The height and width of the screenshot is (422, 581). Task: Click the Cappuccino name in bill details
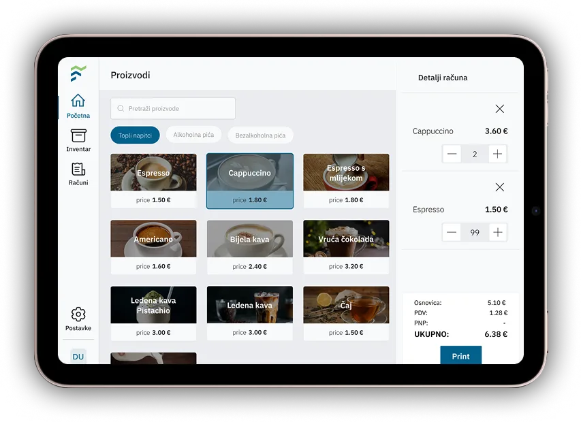click(x=433, y=131)
